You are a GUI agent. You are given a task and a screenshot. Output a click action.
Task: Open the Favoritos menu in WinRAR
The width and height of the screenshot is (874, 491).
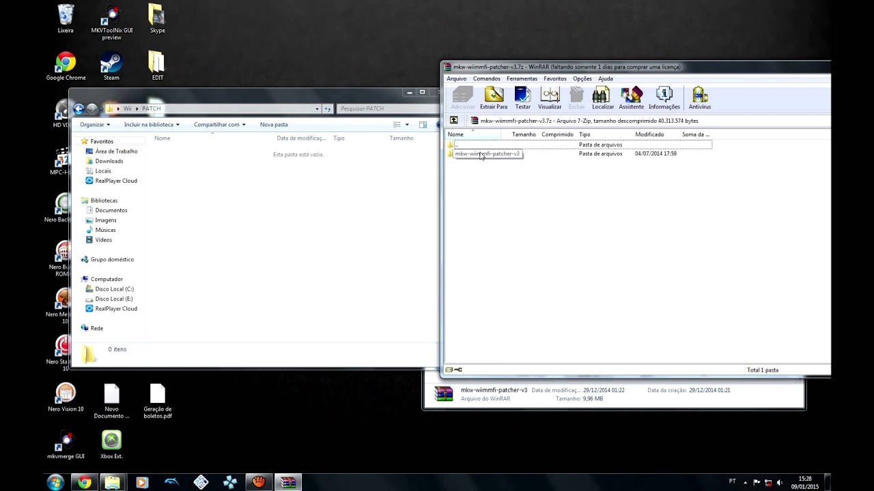(x=555, y=78)
